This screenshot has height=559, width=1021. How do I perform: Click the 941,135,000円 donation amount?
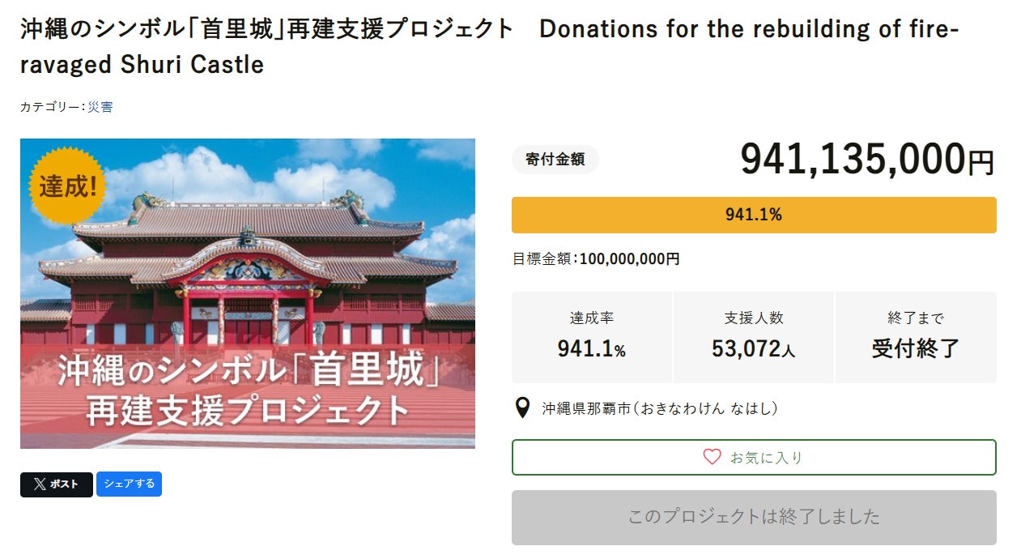coord(867,160)
